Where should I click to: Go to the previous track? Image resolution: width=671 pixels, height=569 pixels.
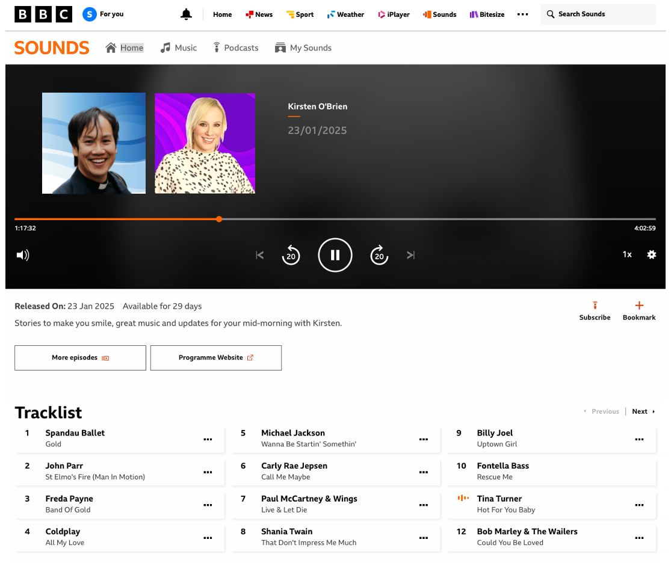tap(259, 255)
